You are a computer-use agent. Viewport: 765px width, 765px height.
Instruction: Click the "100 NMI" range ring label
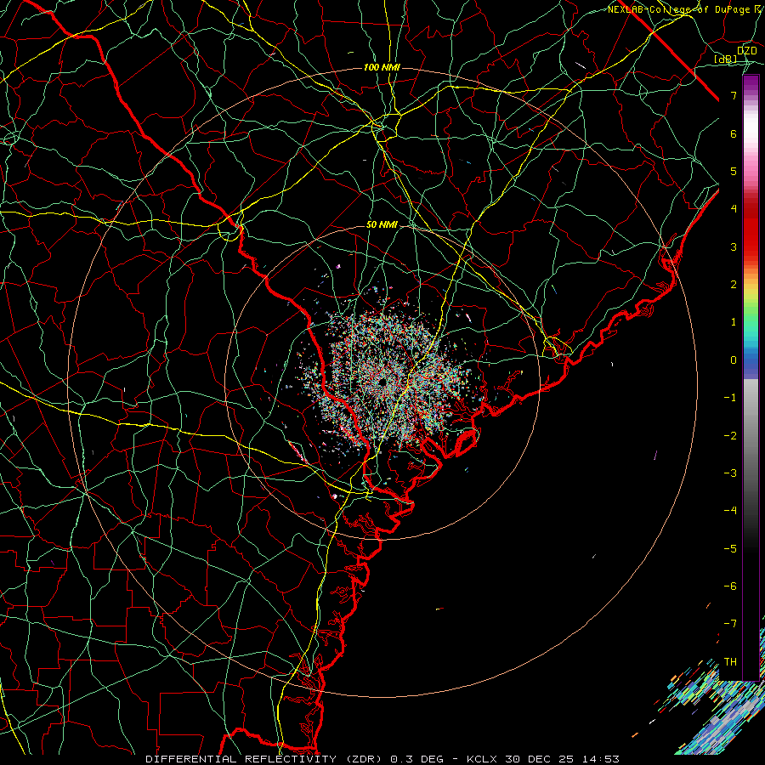(x=382, y=67)
